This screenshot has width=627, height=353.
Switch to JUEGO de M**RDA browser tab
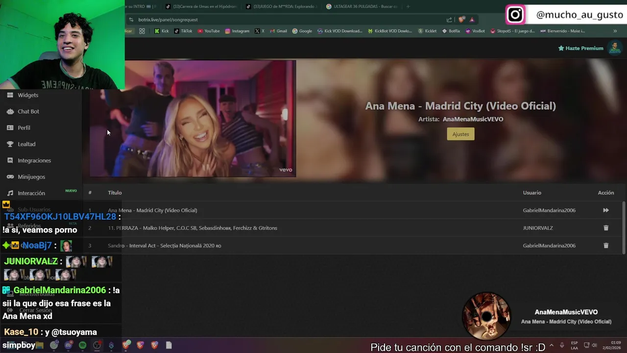click(x=281, y=6)
